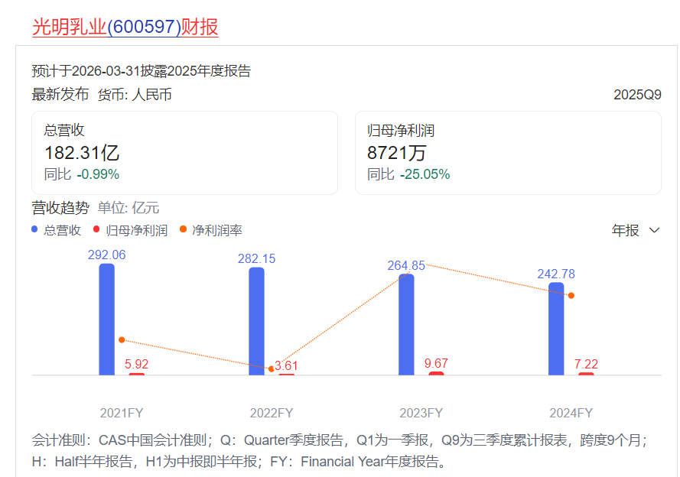
Task: Open the 归母净利润 8721万 summary card
Action: pyautogui.click(x=508, y=152)
